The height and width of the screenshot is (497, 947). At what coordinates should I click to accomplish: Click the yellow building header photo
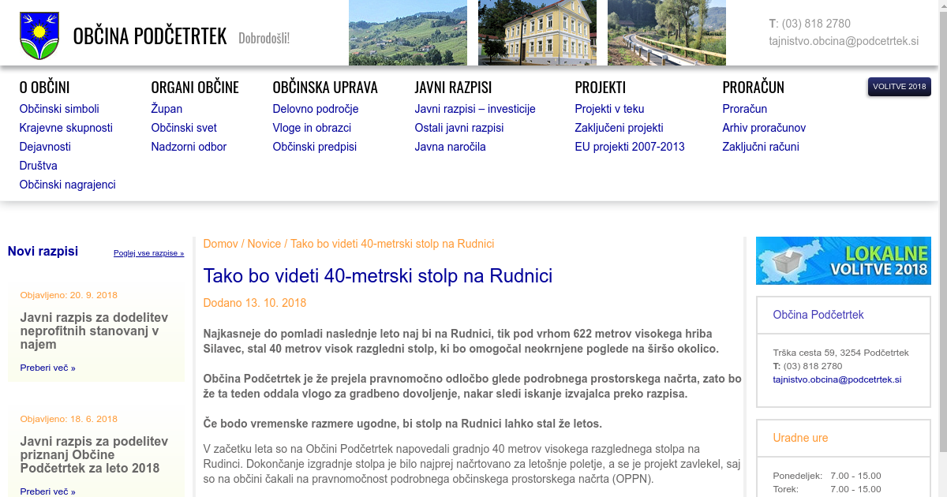tap(537, 33)
